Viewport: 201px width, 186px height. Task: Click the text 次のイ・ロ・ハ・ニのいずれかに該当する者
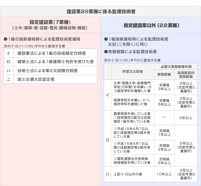pyautogui.click(x=34, y=46)
